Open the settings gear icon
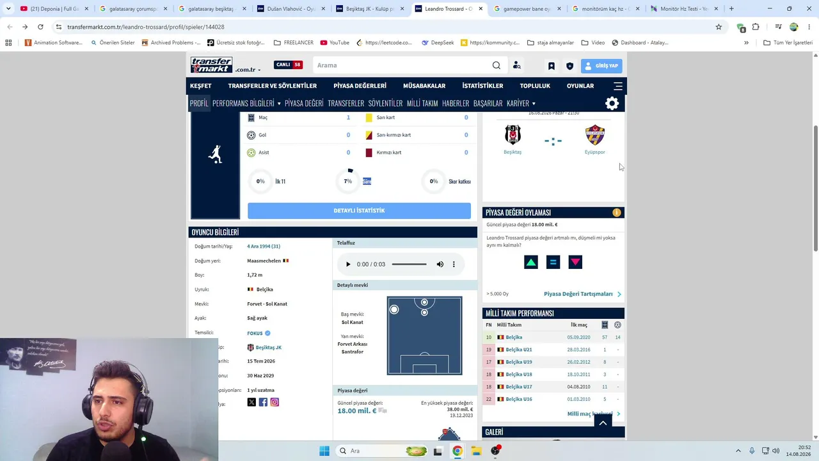 pyautogui.click(x=612, y=103)
